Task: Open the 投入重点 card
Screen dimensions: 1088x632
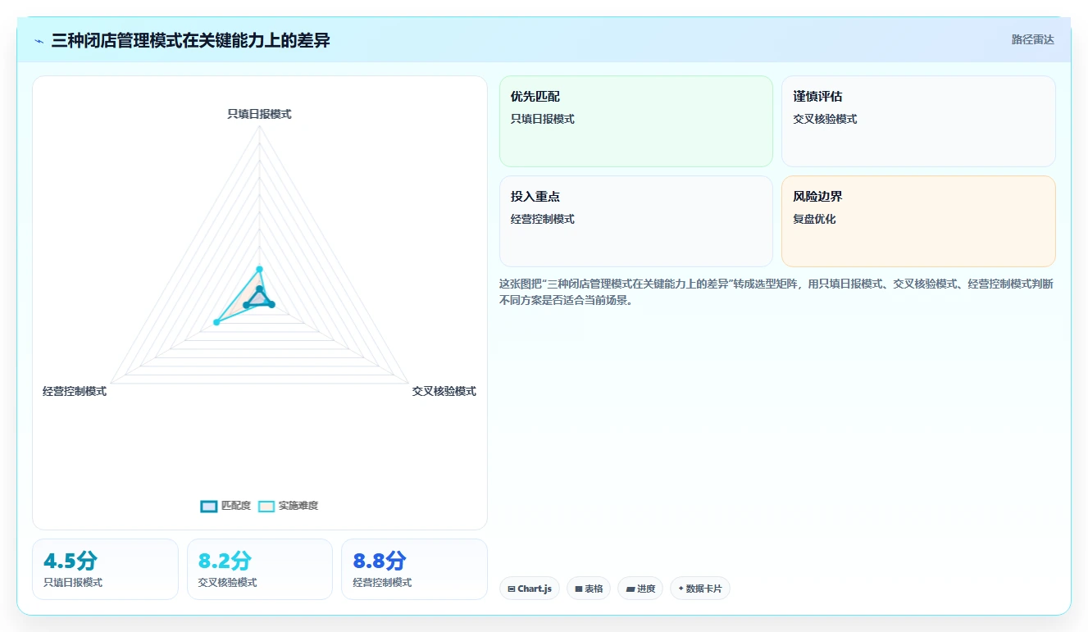Action: click(636, 221)
